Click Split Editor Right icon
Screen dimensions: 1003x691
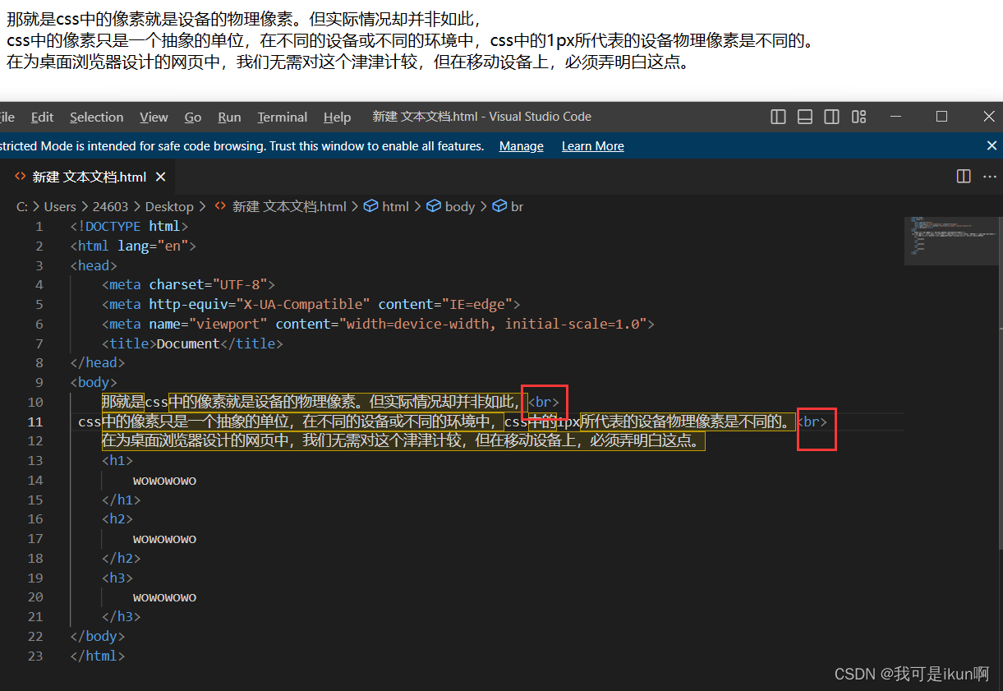[x=964, y=177]
